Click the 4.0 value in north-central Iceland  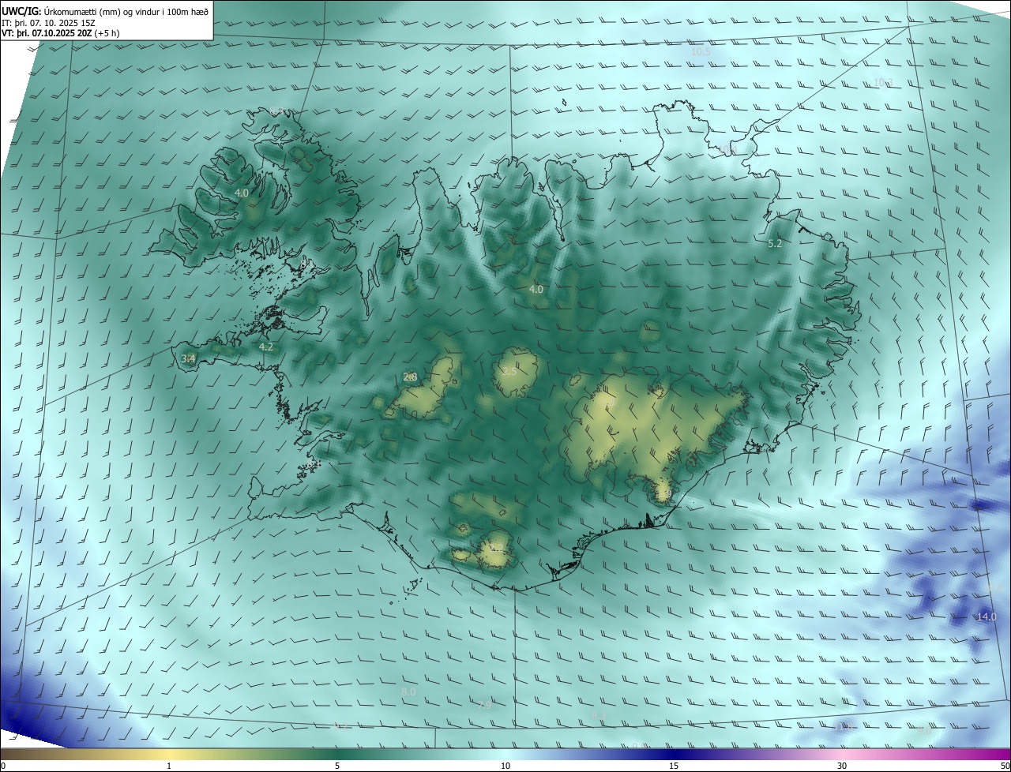pos(536,290)
